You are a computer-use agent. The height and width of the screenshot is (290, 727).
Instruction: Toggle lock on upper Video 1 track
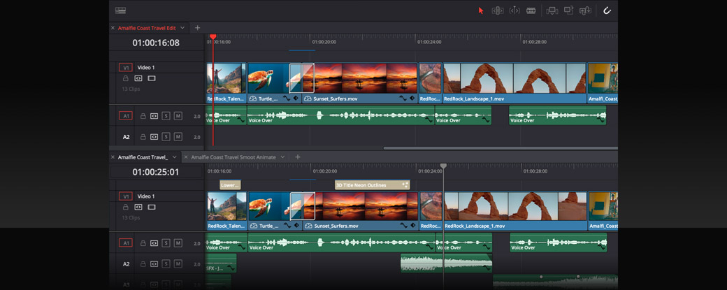click(126, 78)
